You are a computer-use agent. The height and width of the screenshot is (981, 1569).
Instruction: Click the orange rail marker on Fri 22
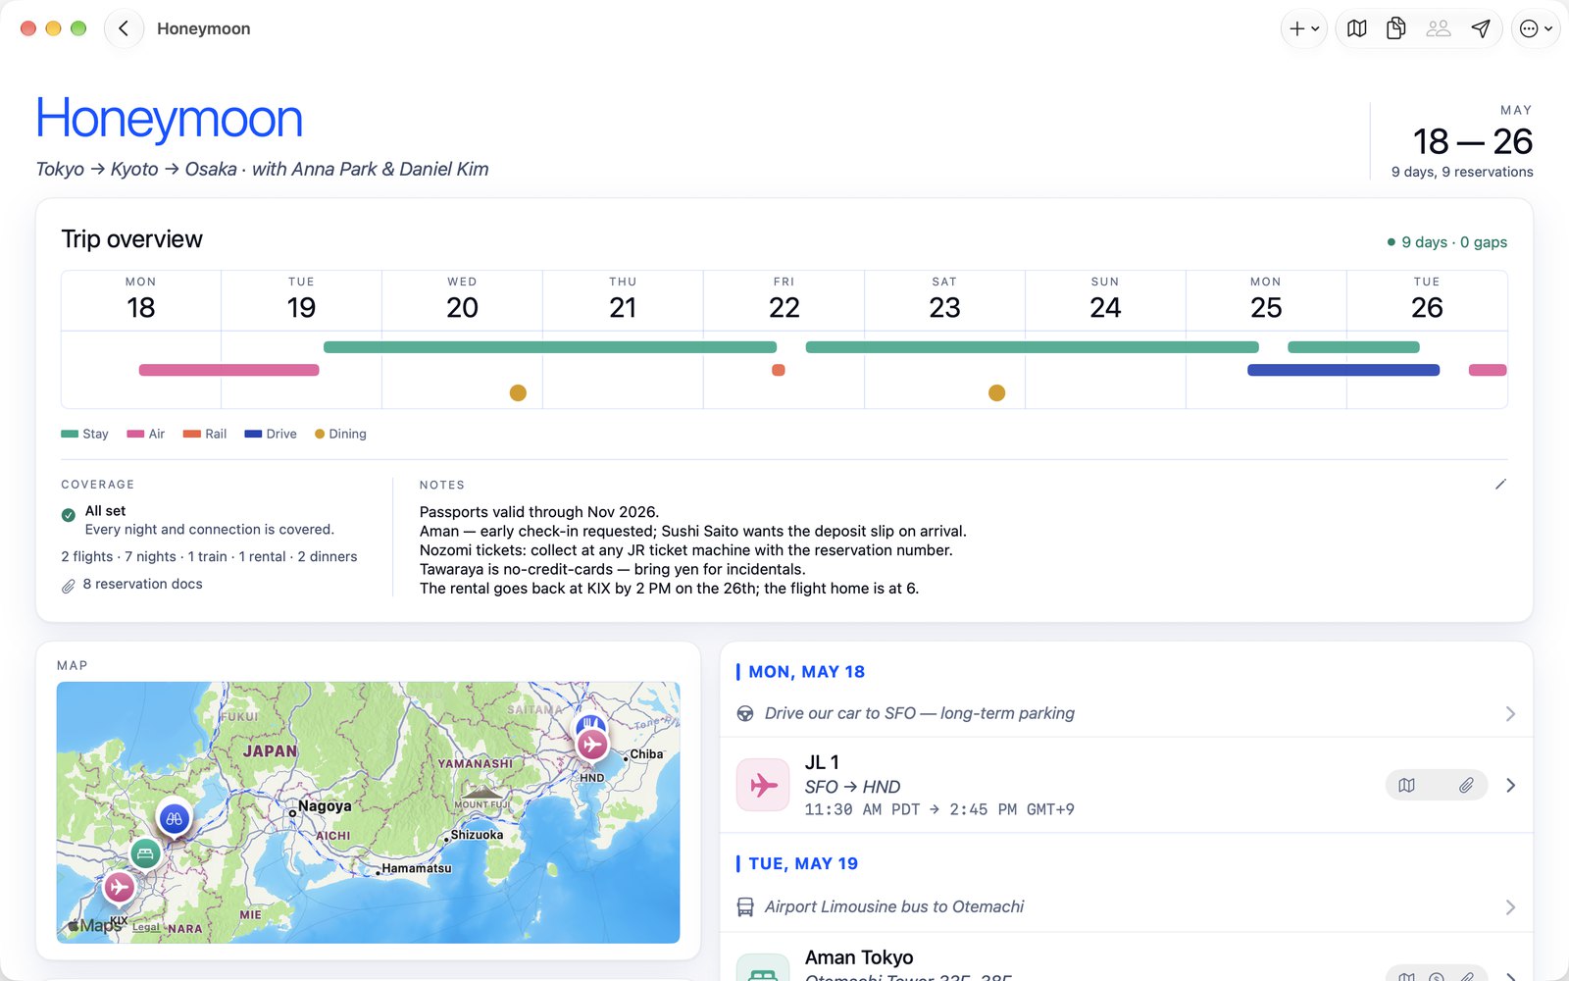pos(779,370)
